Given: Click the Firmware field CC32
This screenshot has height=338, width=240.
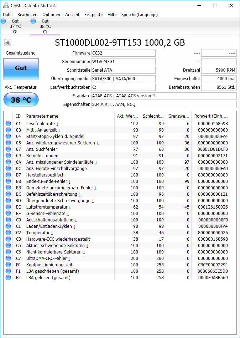Looking at the screenshot, I should 124,53.
